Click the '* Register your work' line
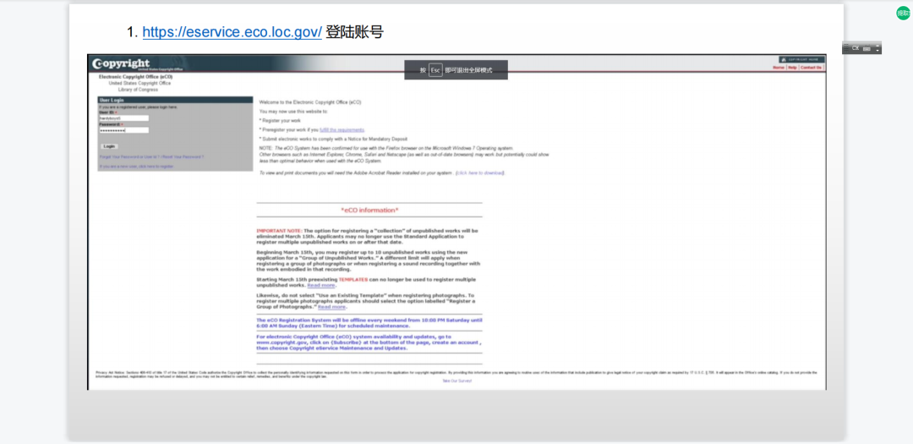913x444 pixels. (x=280, y=121)
